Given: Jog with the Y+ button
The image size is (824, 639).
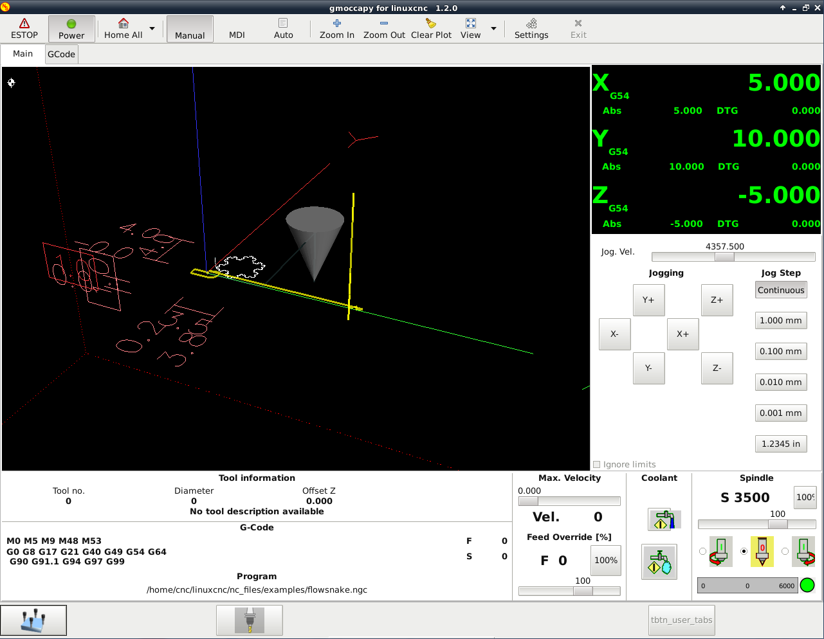Looking at the screenshot, I should click(648, 300).
